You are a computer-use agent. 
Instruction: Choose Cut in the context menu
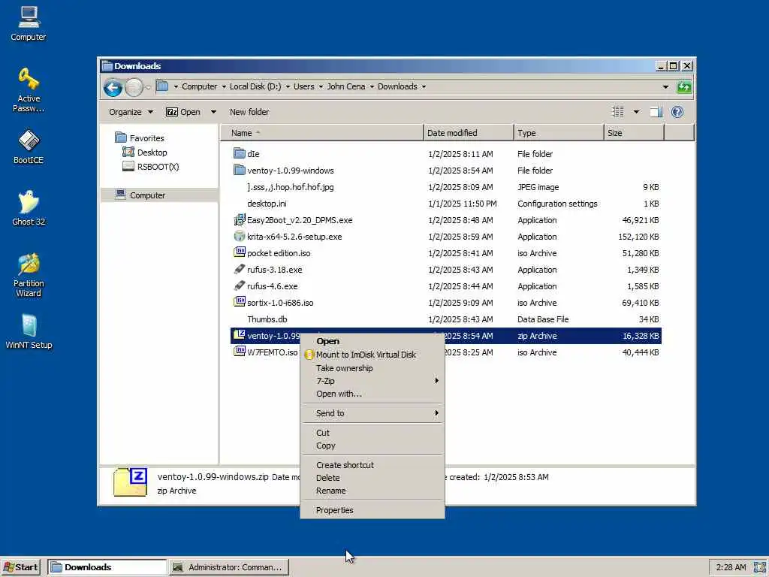[372, 432]
